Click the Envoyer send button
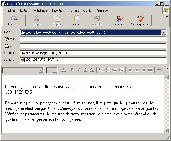Screen dimensions: 171x141 pyautogui.click(x=14, y=21)
